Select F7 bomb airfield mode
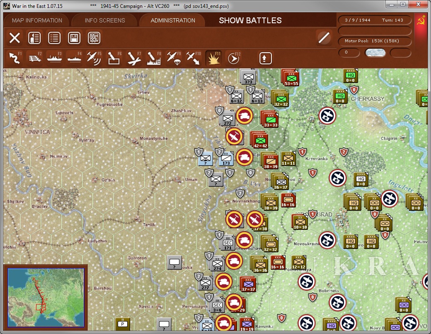 (134, 58)
